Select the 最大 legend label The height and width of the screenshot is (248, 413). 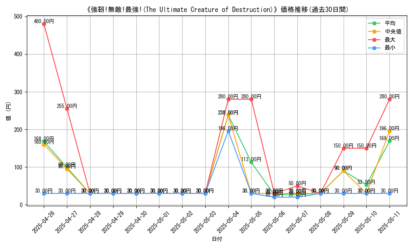tap(390, 40)
